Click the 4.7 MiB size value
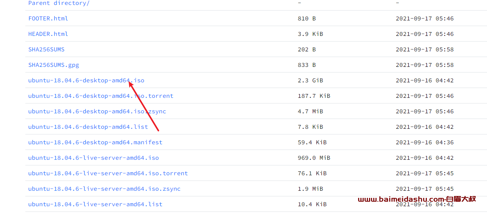The image size is (487, 213). [x=310, y=111]
